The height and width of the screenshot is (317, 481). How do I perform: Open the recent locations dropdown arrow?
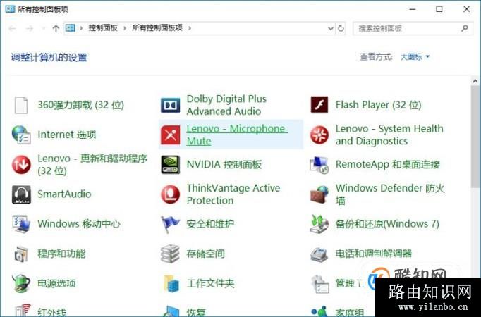43,28
